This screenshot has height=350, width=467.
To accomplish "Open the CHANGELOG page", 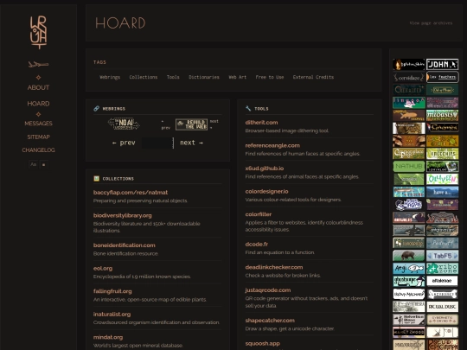I will (38, 150).
